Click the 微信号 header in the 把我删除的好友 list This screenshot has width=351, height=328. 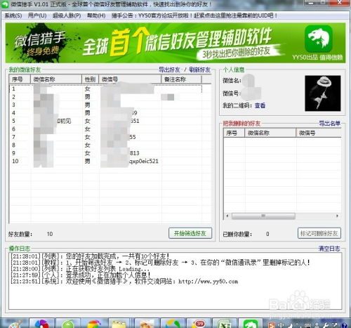coord(319,133)
